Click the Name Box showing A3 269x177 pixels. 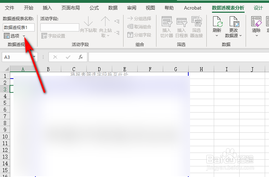[x=17, y=57]
